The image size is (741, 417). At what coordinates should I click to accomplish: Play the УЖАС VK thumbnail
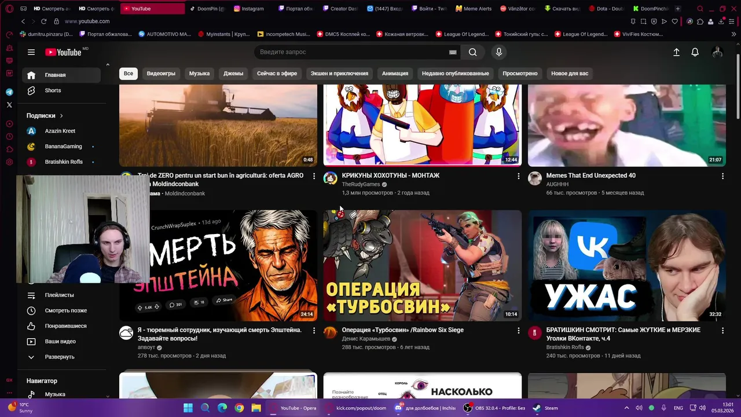[626, 265]
